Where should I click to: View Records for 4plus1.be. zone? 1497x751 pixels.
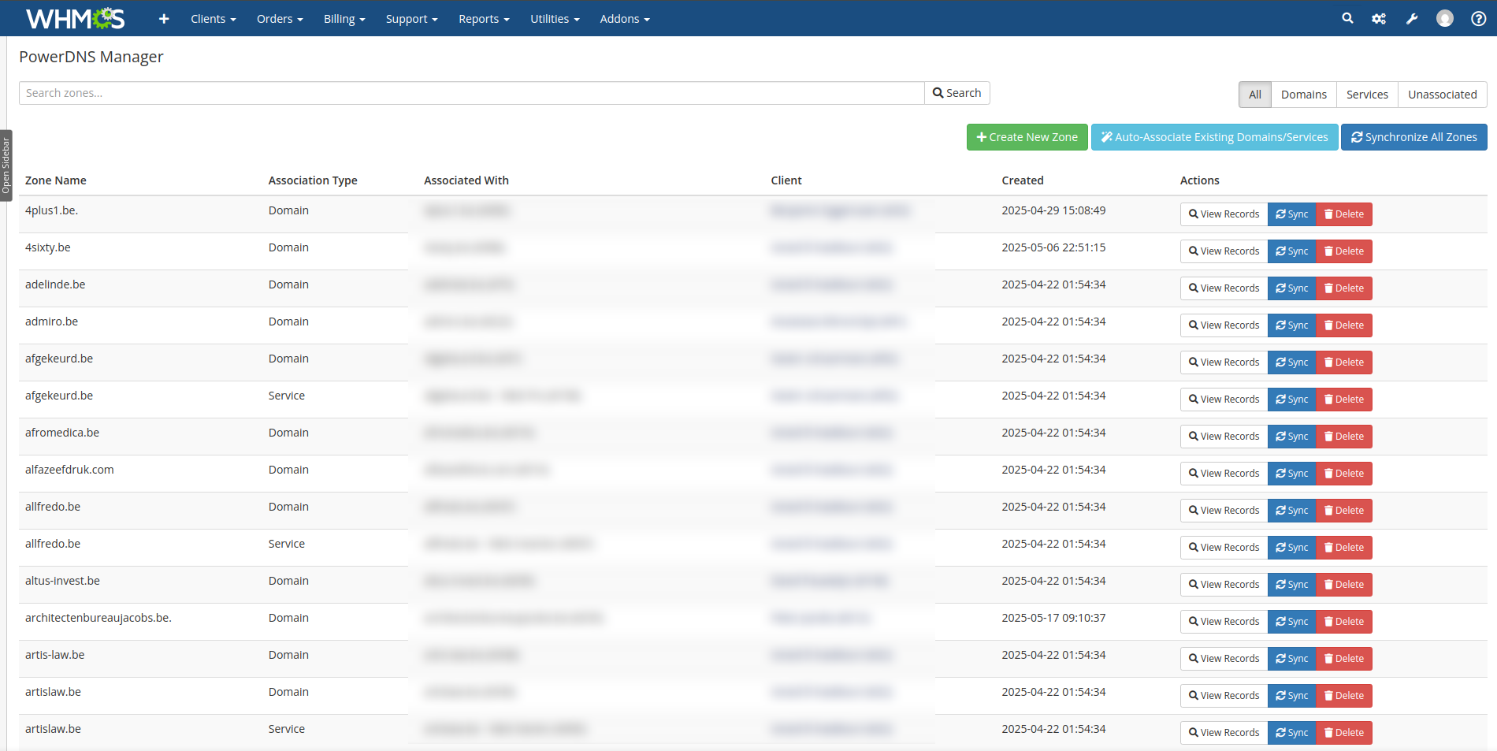[1224, 214]
